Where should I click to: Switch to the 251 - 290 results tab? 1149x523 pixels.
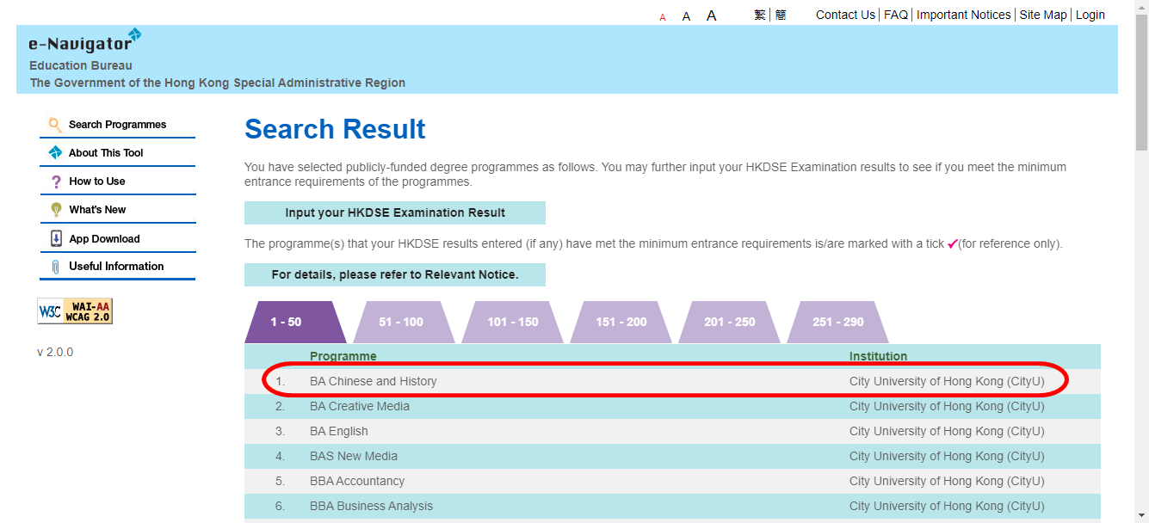837,323
